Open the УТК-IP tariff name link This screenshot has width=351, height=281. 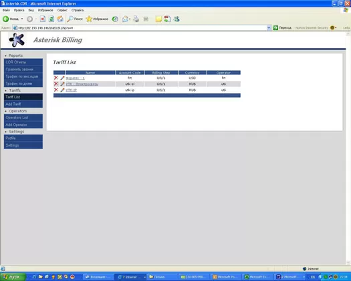tap(71, 90)
